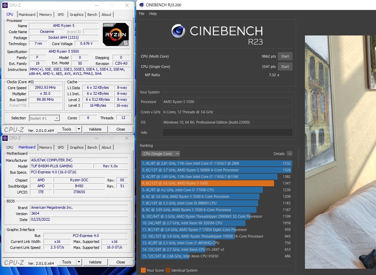Click the Validate button in CPU-Z
The image size is (376, 275).
tap(95, 129)
